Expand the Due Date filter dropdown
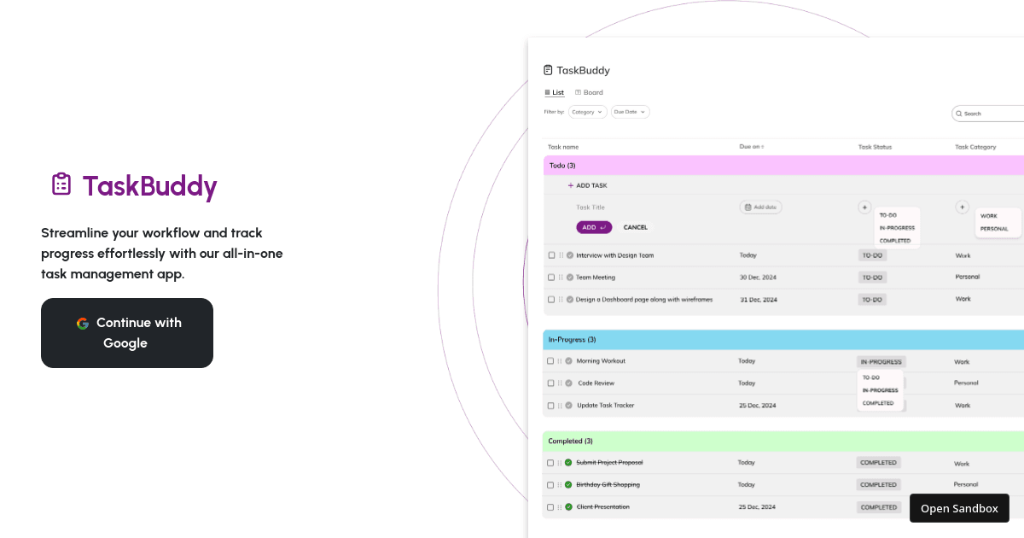Viewport: 1024px width, 538px height. pos(630,112)
